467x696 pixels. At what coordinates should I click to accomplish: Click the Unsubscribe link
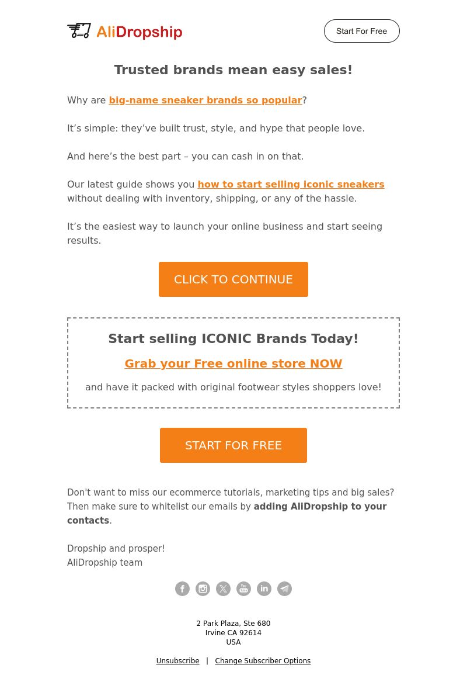[x=178, y=660]
